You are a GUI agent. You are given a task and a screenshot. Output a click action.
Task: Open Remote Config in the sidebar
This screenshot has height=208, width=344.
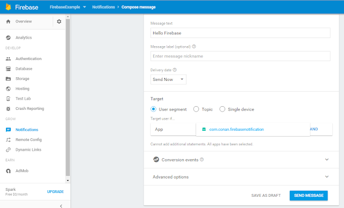coord(28,139)
